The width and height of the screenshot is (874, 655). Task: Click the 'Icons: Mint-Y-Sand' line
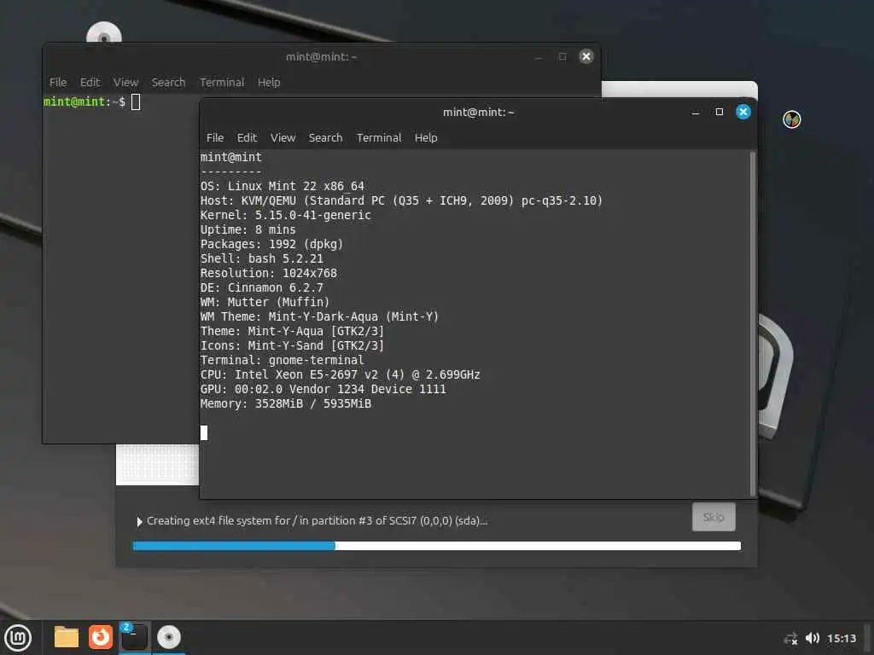click(292, 345)
